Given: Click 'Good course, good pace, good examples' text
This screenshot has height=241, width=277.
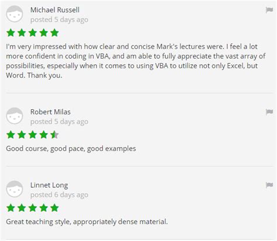Looking at the screenshot, I should click(71, 149).
